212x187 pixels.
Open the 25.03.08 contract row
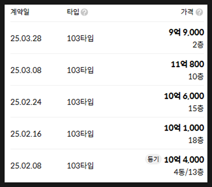click(x=107, y=70)
